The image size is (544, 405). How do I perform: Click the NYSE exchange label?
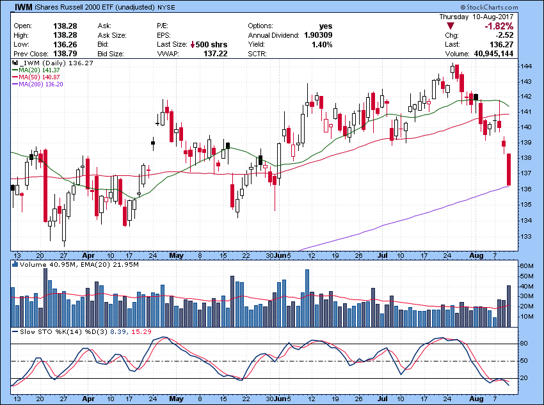click(166, 7)
